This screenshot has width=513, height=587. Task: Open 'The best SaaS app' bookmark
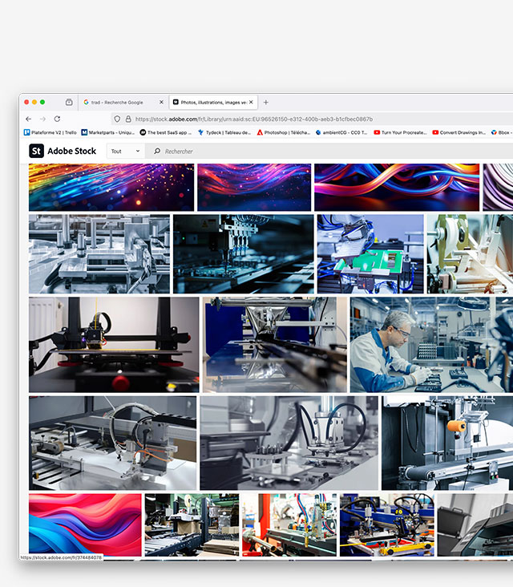point(165,132)
